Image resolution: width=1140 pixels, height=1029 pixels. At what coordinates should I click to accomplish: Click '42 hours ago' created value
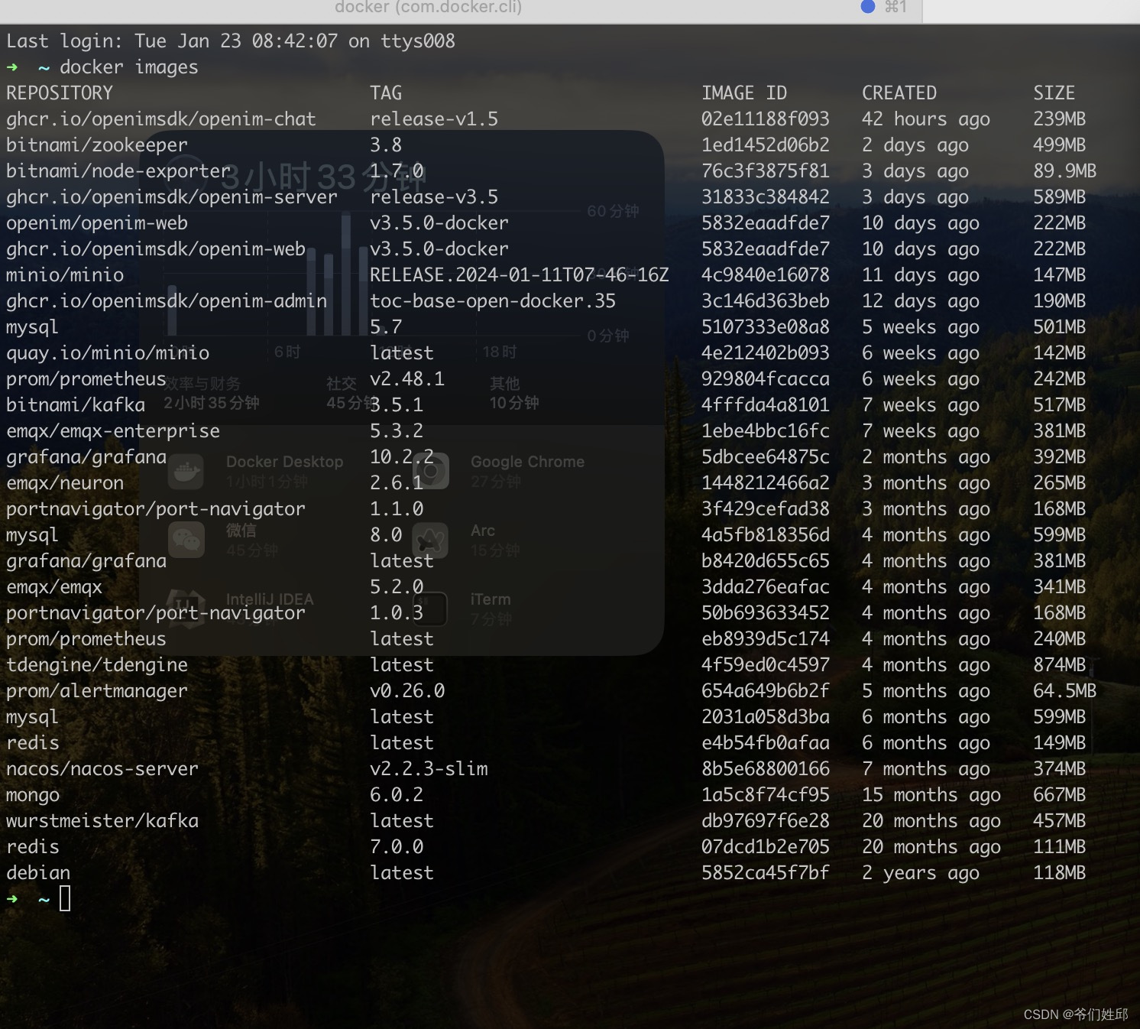point(926,119)
